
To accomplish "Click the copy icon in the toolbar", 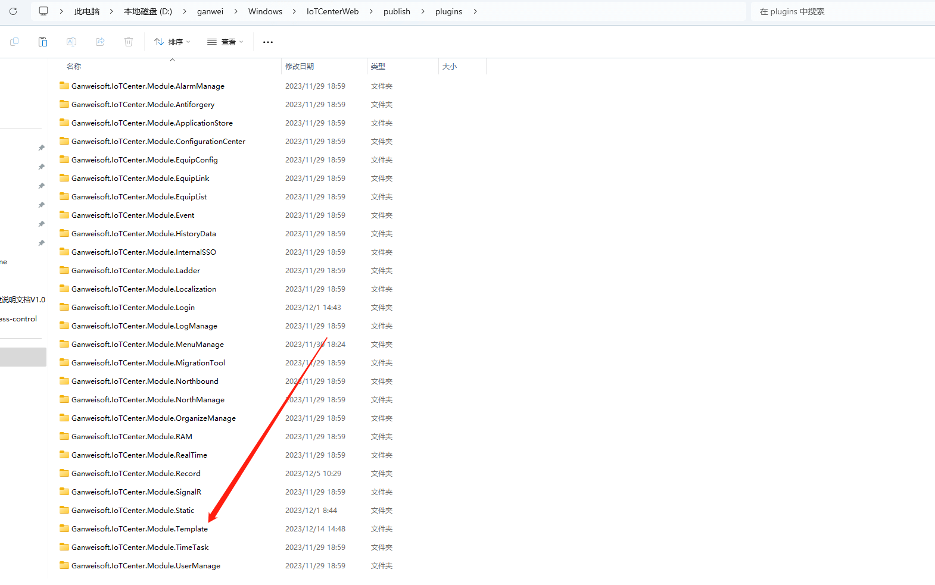I will pos(14,42).
